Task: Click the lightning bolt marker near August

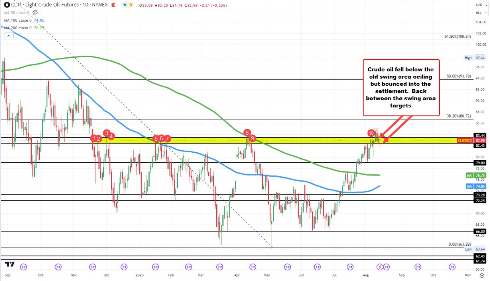Action: (x=380, y=267)
